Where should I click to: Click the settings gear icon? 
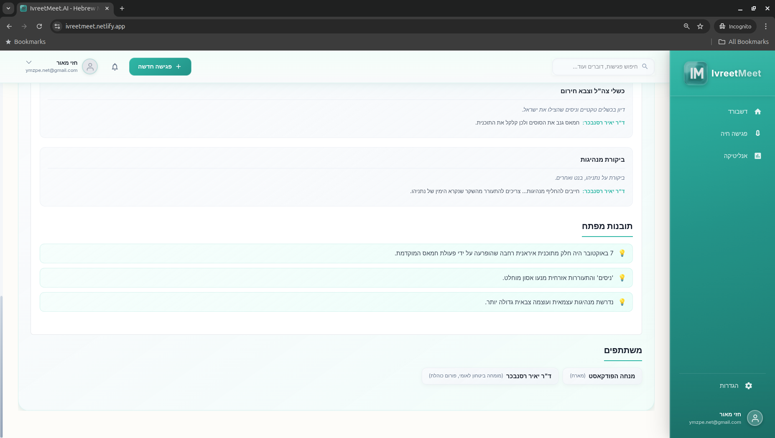pos(748,386)
